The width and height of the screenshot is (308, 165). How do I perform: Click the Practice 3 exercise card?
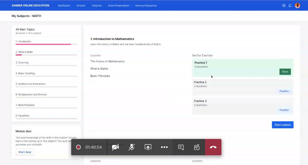[x=242, y=106]
